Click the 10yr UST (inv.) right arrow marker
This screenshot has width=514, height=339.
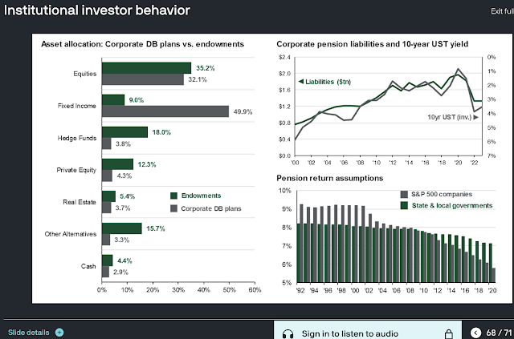pos(476,117)
